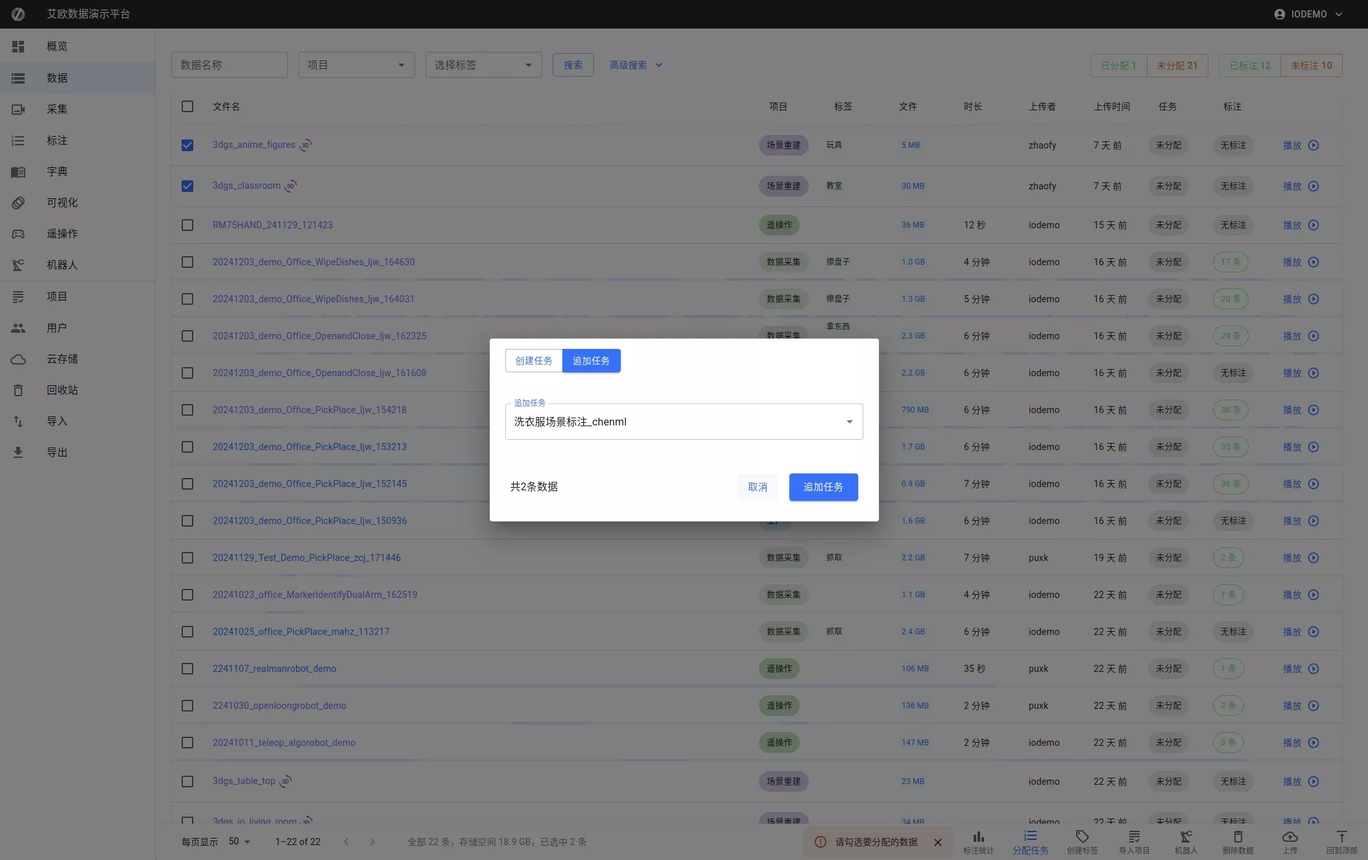The image size is (1368, 860).
Task: Click the blue 追加任务 confirm button
Action: (823, 487)
